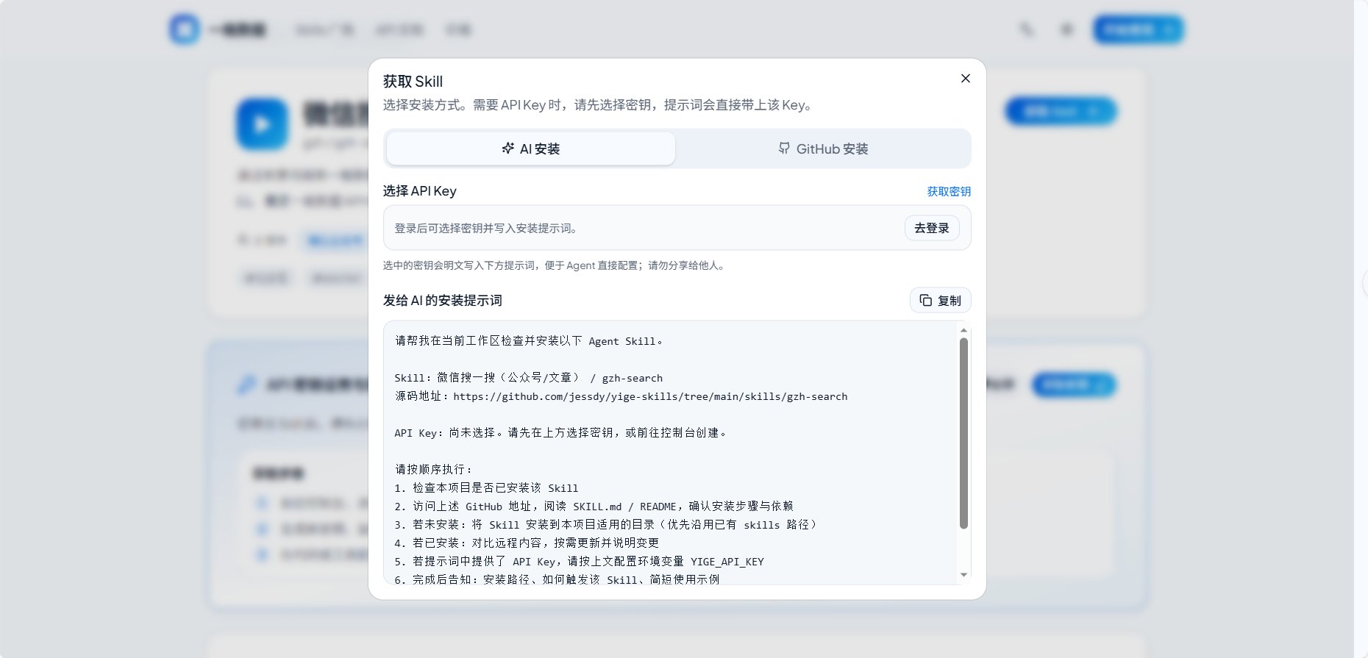Click the 'API Key: 尚未选择' line
This screenshot has width=1368, height=658.
[x=561, y=433]
